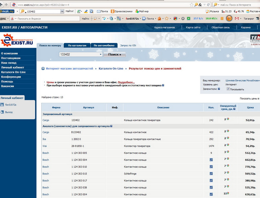Click the page search magnifier icon
This screenshot has width=260, height=198.
[91, 11]
